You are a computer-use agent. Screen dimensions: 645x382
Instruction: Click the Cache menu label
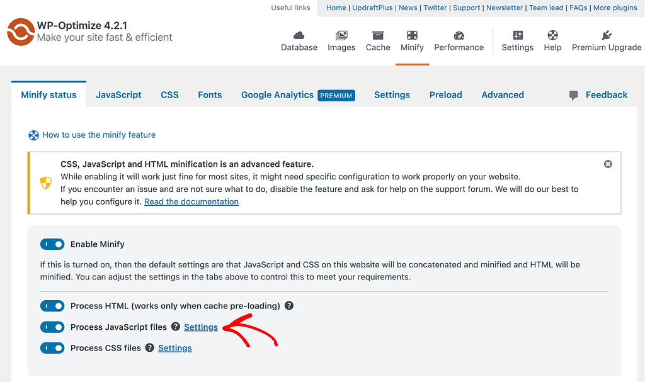tap(378, 47)
